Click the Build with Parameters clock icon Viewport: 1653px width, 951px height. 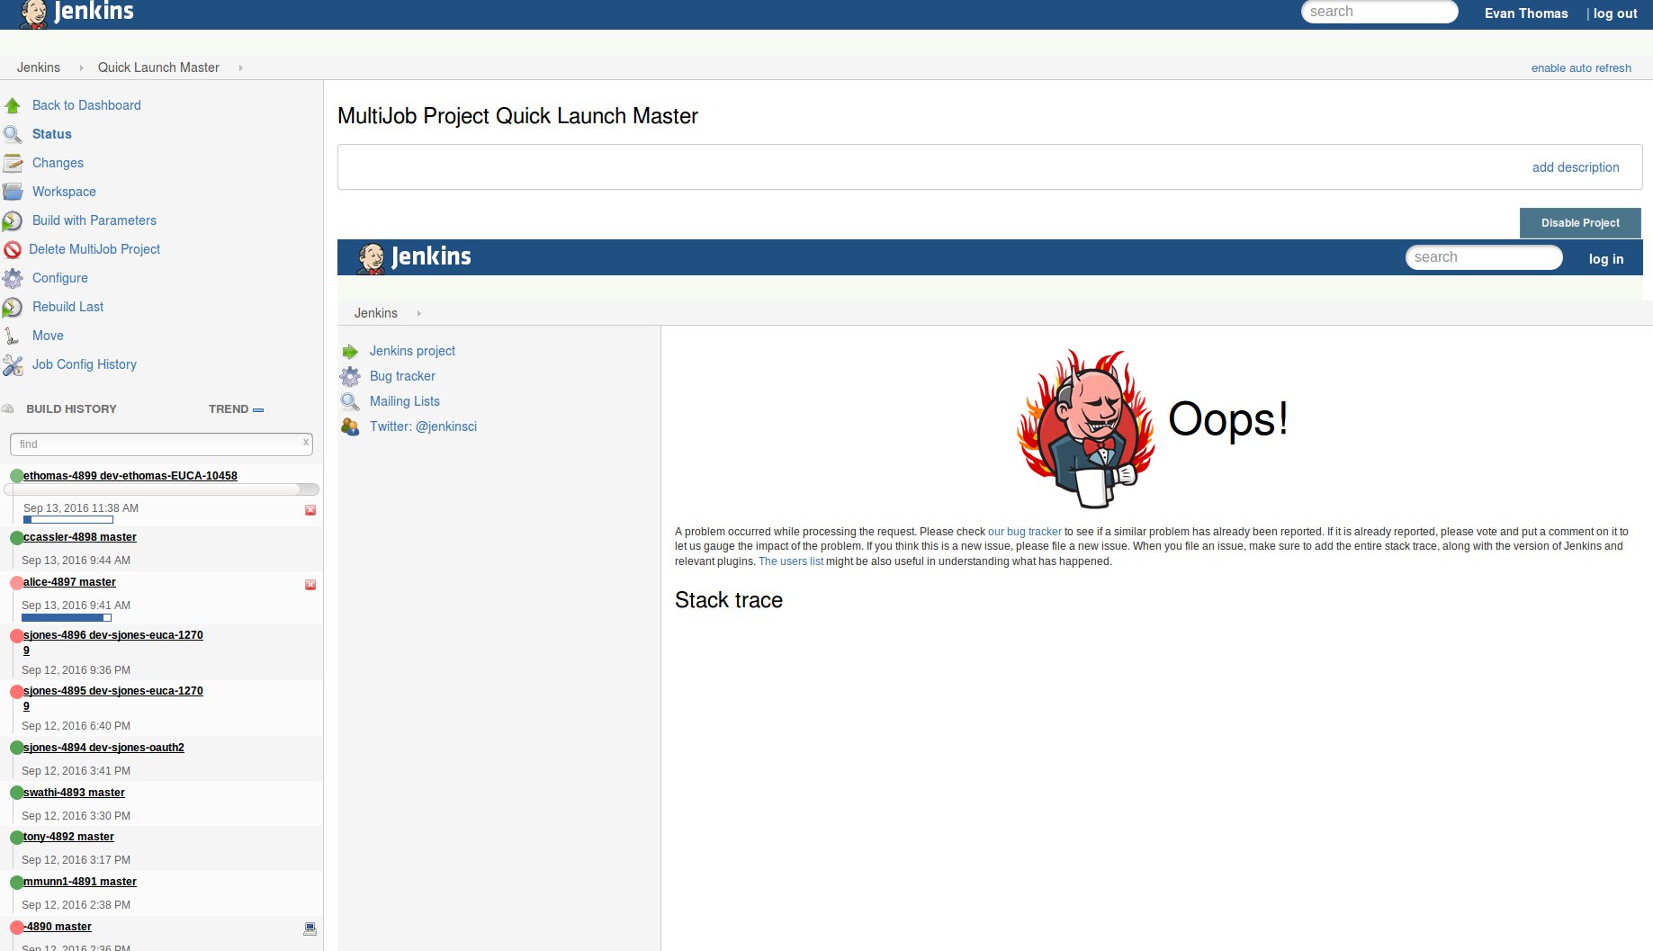13,220
